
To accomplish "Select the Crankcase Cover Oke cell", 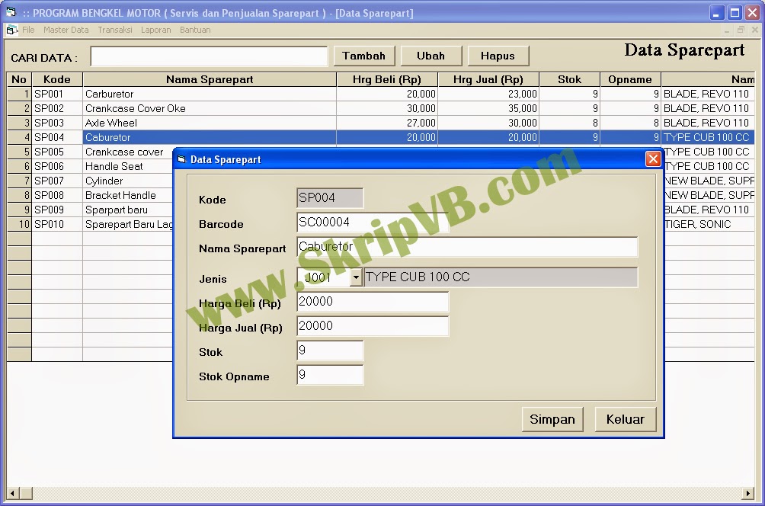I will pos(210,108).
